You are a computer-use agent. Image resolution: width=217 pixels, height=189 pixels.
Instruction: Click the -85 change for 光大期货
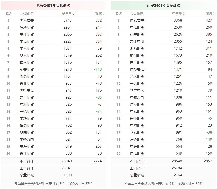99,97
